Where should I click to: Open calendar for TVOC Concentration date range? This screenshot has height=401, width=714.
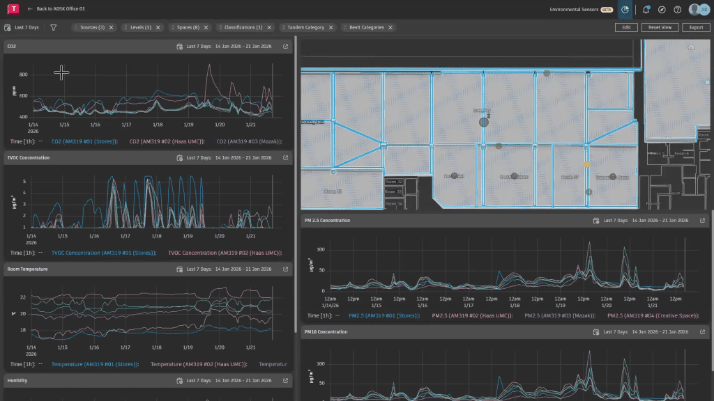pos(179,158)
